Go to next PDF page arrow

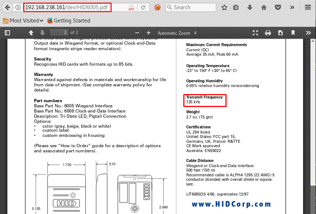(x=43, y=33)
